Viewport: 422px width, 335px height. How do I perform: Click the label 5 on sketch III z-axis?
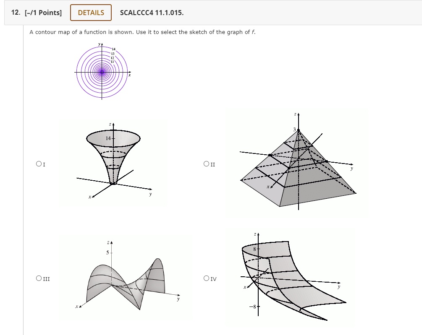[x=108, y=252]
